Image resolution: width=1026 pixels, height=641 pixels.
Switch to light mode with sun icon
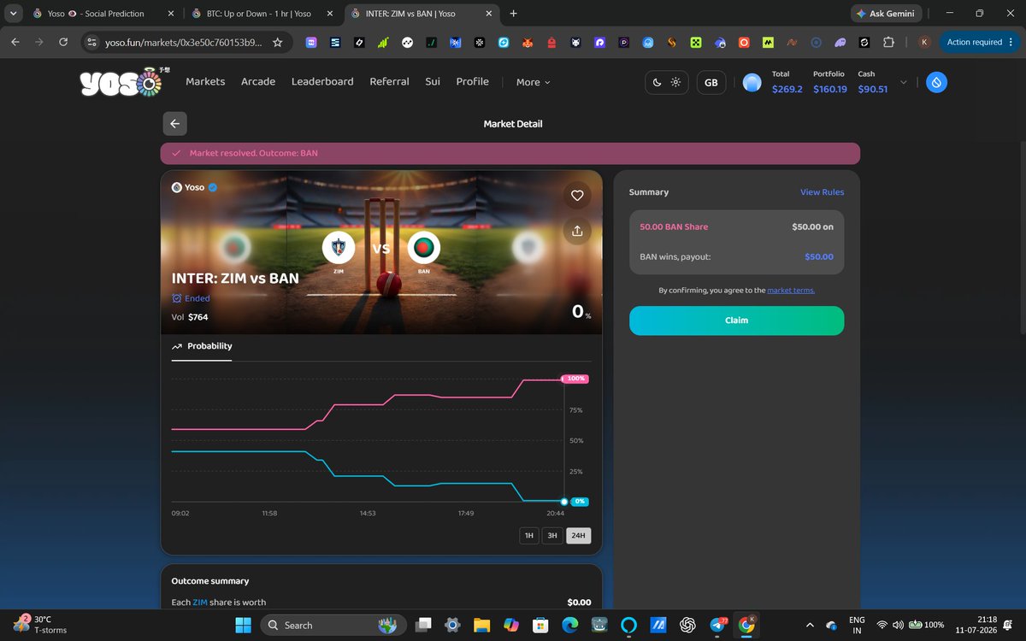675,82
